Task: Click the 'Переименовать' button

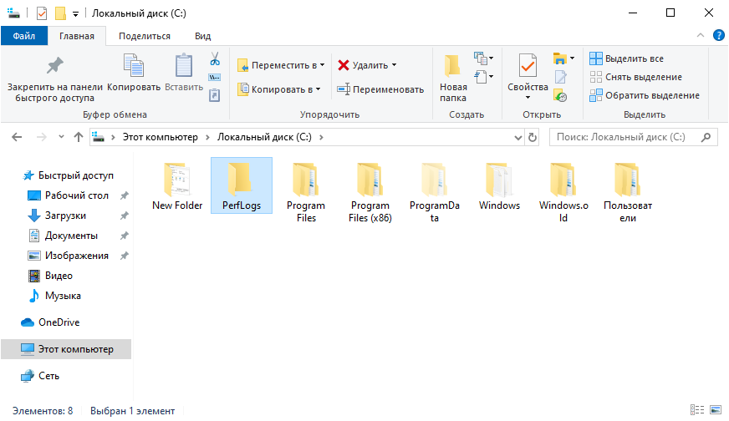Action: (x=380, y=89)
